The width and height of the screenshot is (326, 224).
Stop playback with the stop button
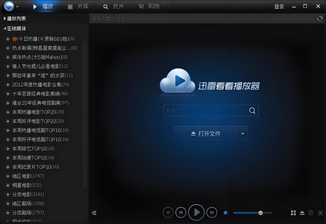click(x=168, y=212)
